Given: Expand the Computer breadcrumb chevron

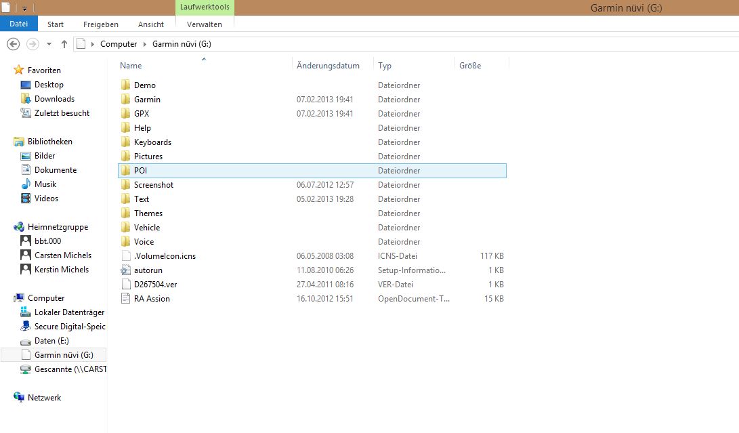Looking at the screenshot, I should [x=144, y=44].
